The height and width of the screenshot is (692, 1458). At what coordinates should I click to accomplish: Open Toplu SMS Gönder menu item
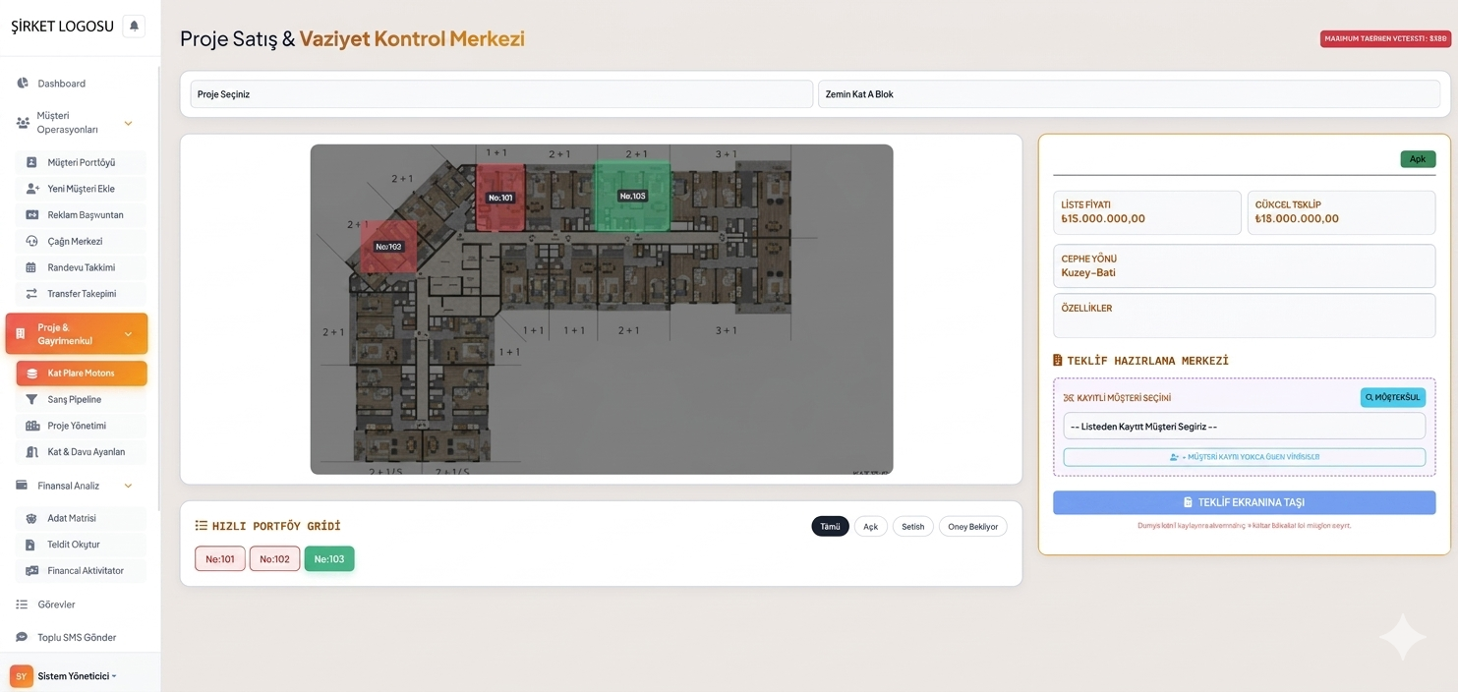coord(79,637)
